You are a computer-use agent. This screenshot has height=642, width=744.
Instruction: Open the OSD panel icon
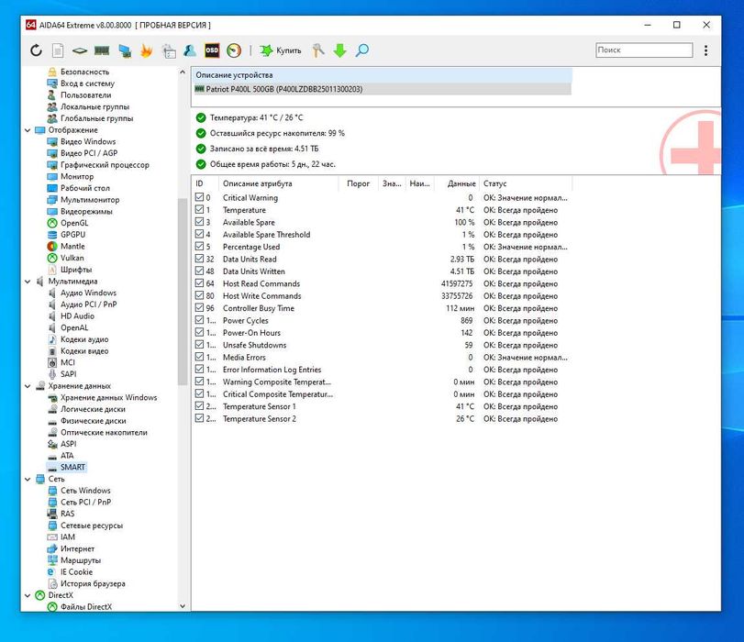point(212,50)
